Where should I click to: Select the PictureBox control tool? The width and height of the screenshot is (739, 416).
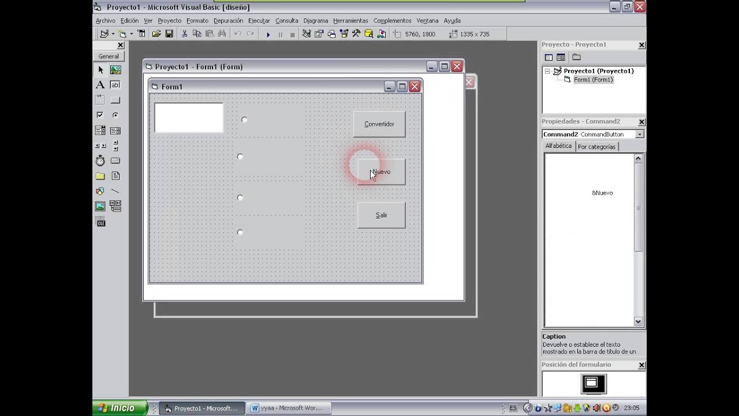115,70
